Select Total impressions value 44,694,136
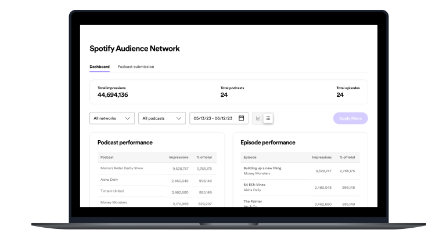 pyautogui.click(x=113, y=95)
